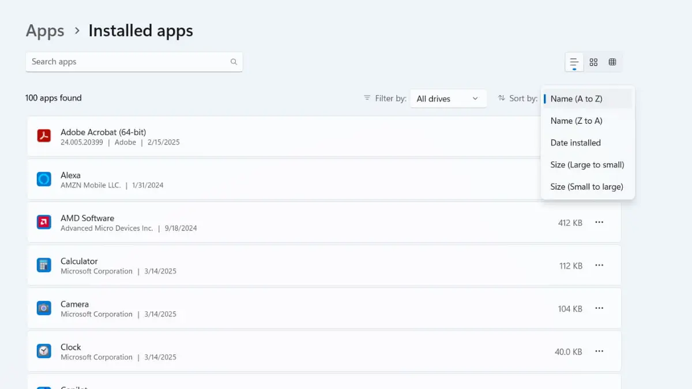692x389 pixels.
Task: Open more options for Camera
Action: (599, 308)
